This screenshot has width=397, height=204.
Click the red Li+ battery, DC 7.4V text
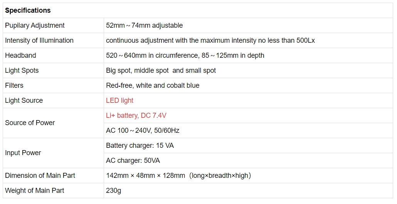[136, 115]
